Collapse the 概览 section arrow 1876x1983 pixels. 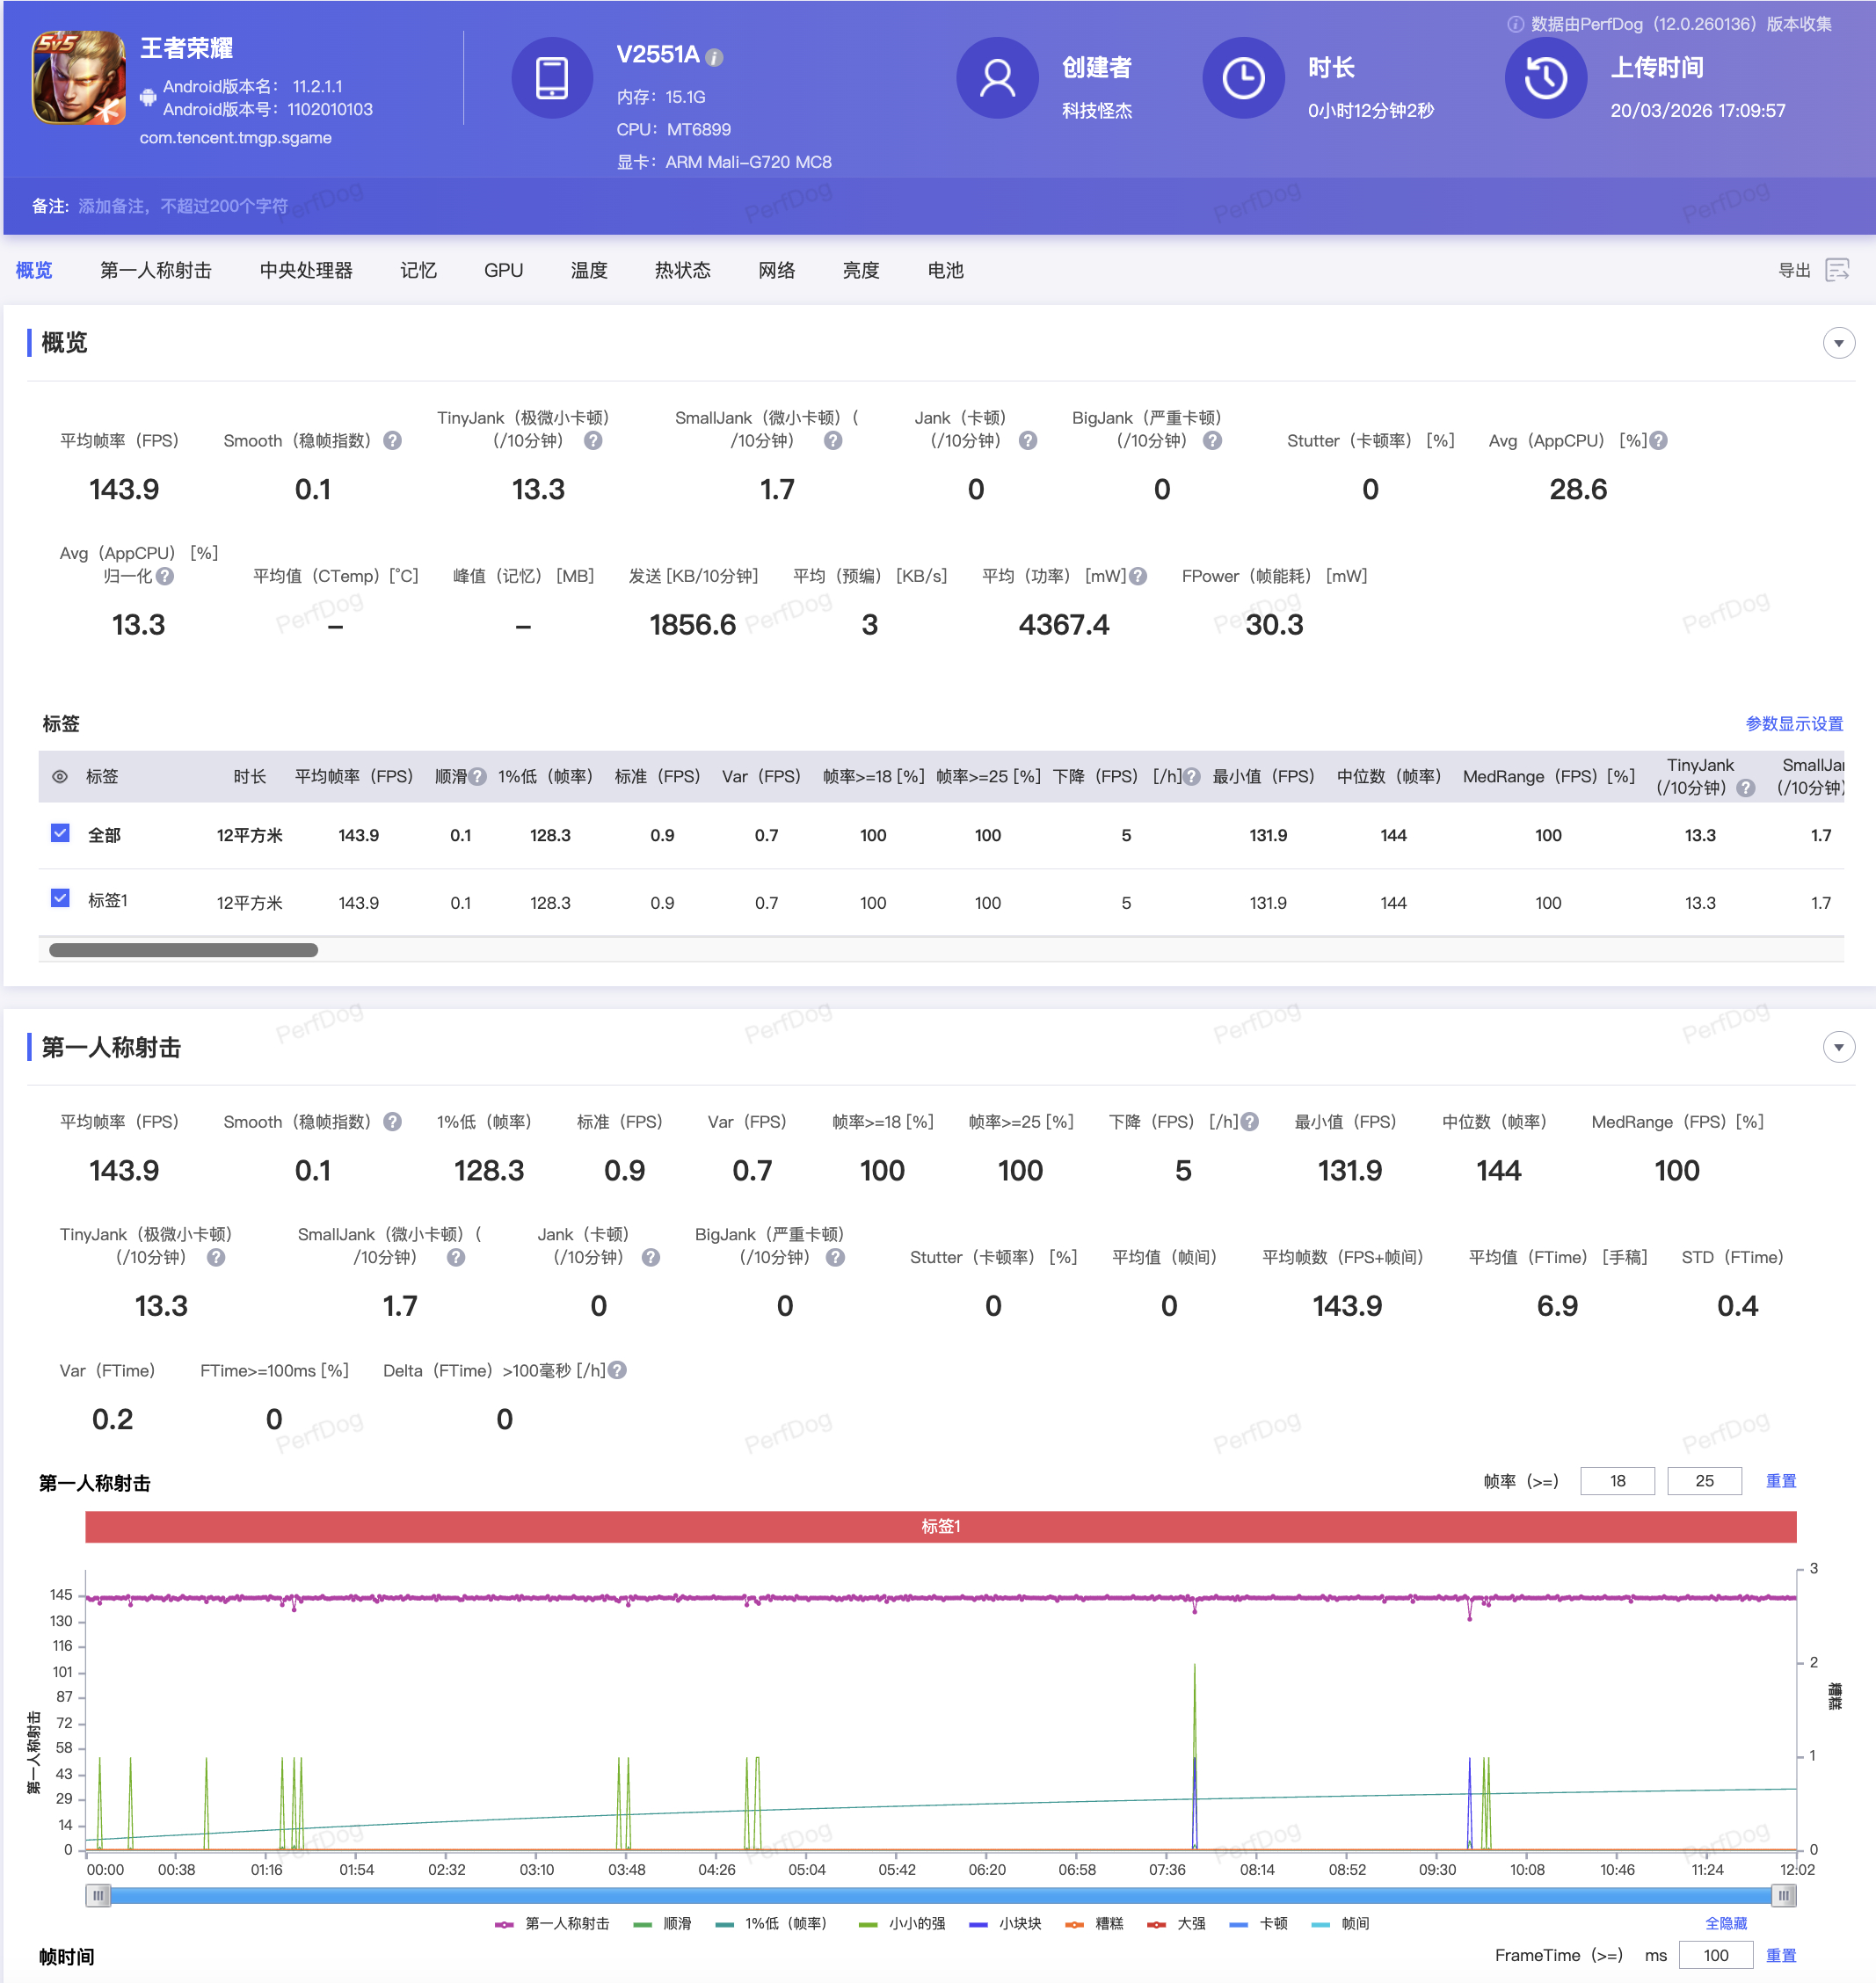tap(1838, 343)
